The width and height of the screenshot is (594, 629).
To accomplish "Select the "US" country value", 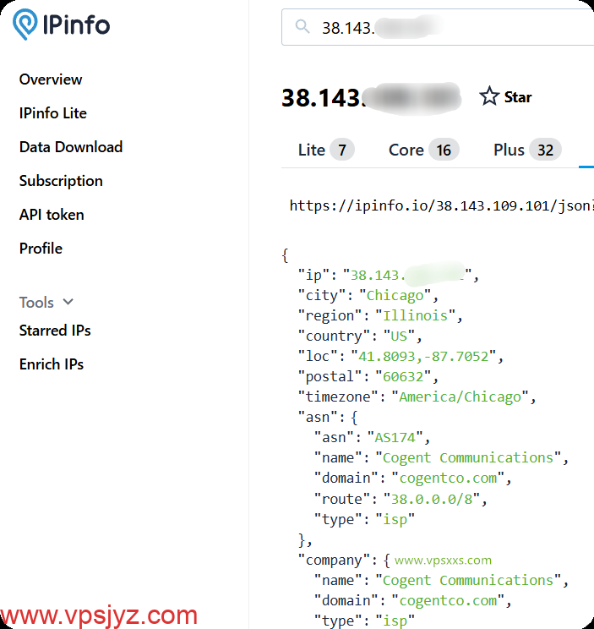I will click(x=399, y=336).
